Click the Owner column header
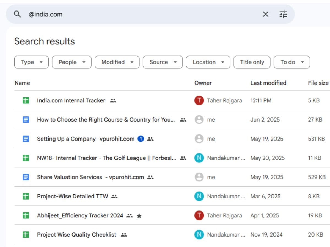Viewport: 330px width, 247px height. (x=203, y=83)
